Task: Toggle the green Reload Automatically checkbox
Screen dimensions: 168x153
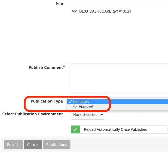Action: (x=75, y=129)
